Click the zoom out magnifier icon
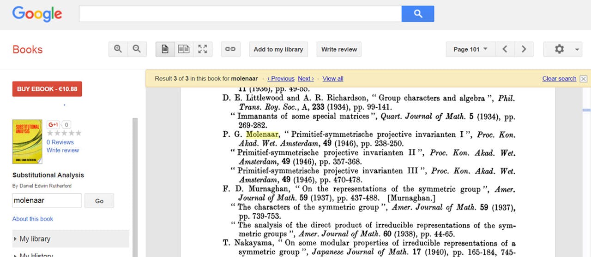Viewport: 591px width, 257px height. (137, 49)
